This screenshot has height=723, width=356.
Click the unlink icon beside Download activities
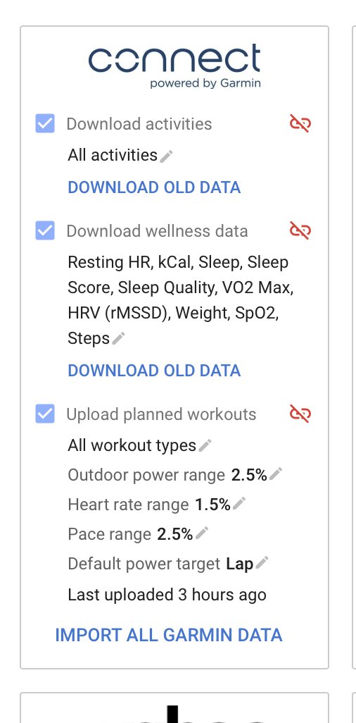pos(300,123)
